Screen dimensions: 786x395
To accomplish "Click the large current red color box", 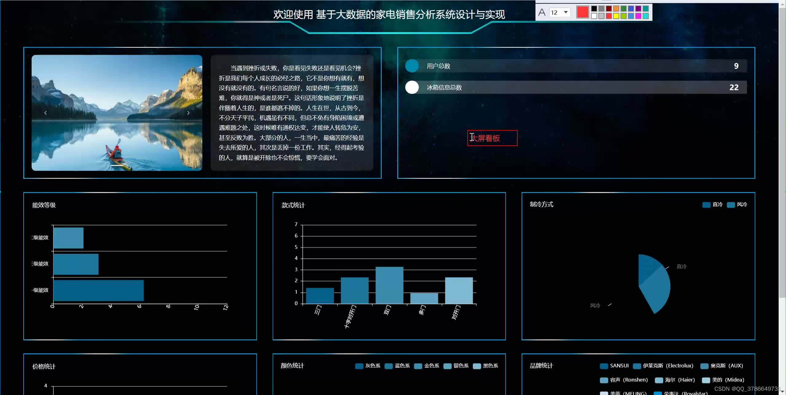I will pyautogui.click(x=583, y=12).
